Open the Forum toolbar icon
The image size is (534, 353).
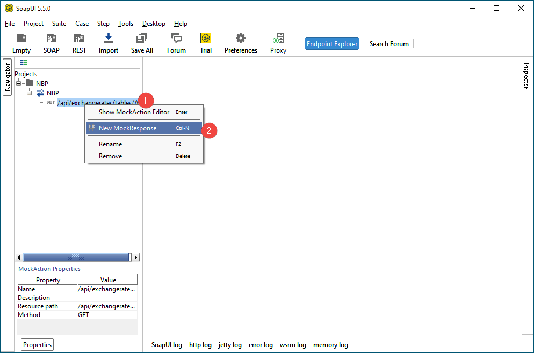coord(176,39)
